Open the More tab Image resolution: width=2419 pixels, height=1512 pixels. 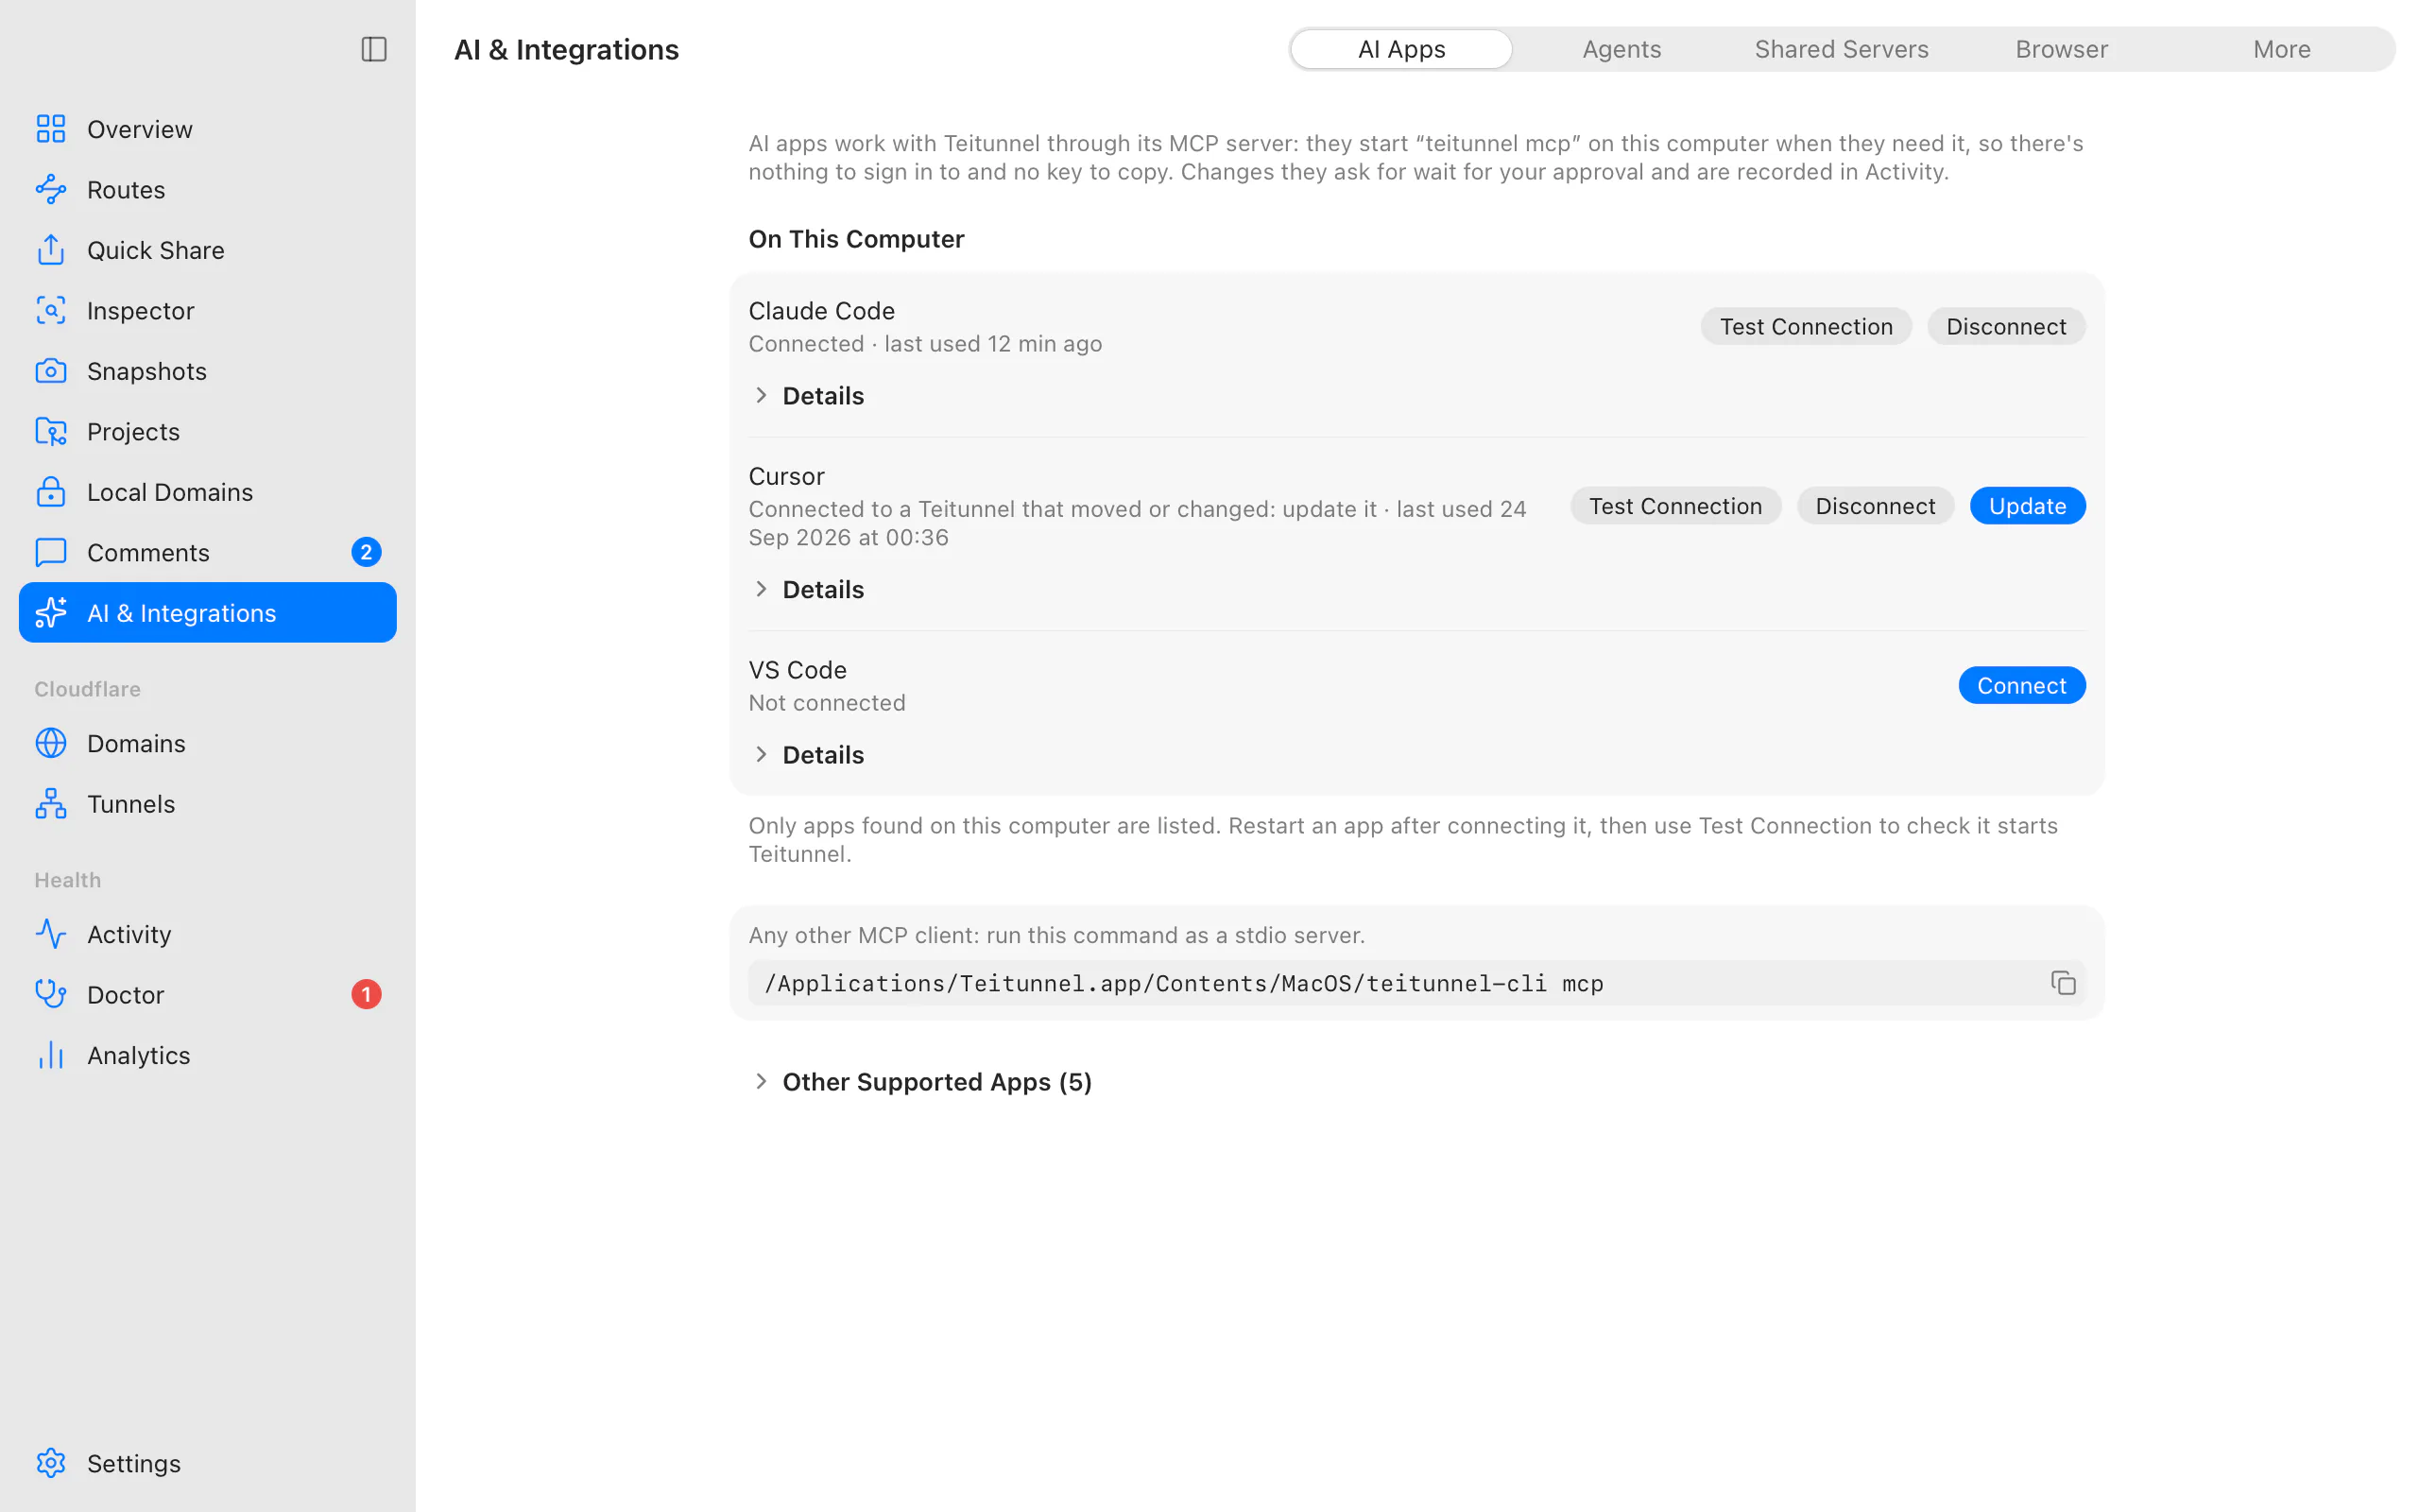[x=2282, y=49]
